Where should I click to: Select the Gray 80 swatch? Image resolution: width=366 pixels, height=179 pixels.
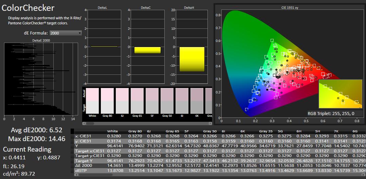point(107,101)
